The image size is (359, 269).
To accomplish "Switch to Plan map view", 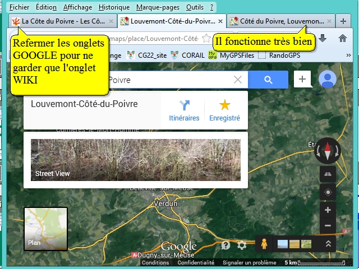I will coord(46,229).
